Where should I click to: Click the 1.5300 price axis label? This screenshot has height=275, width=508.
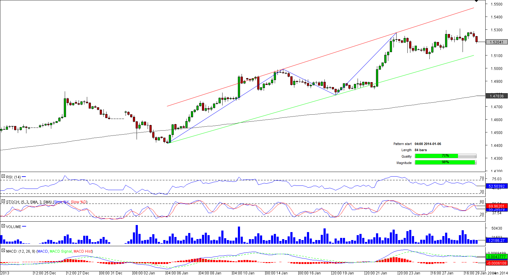[497, 30]
